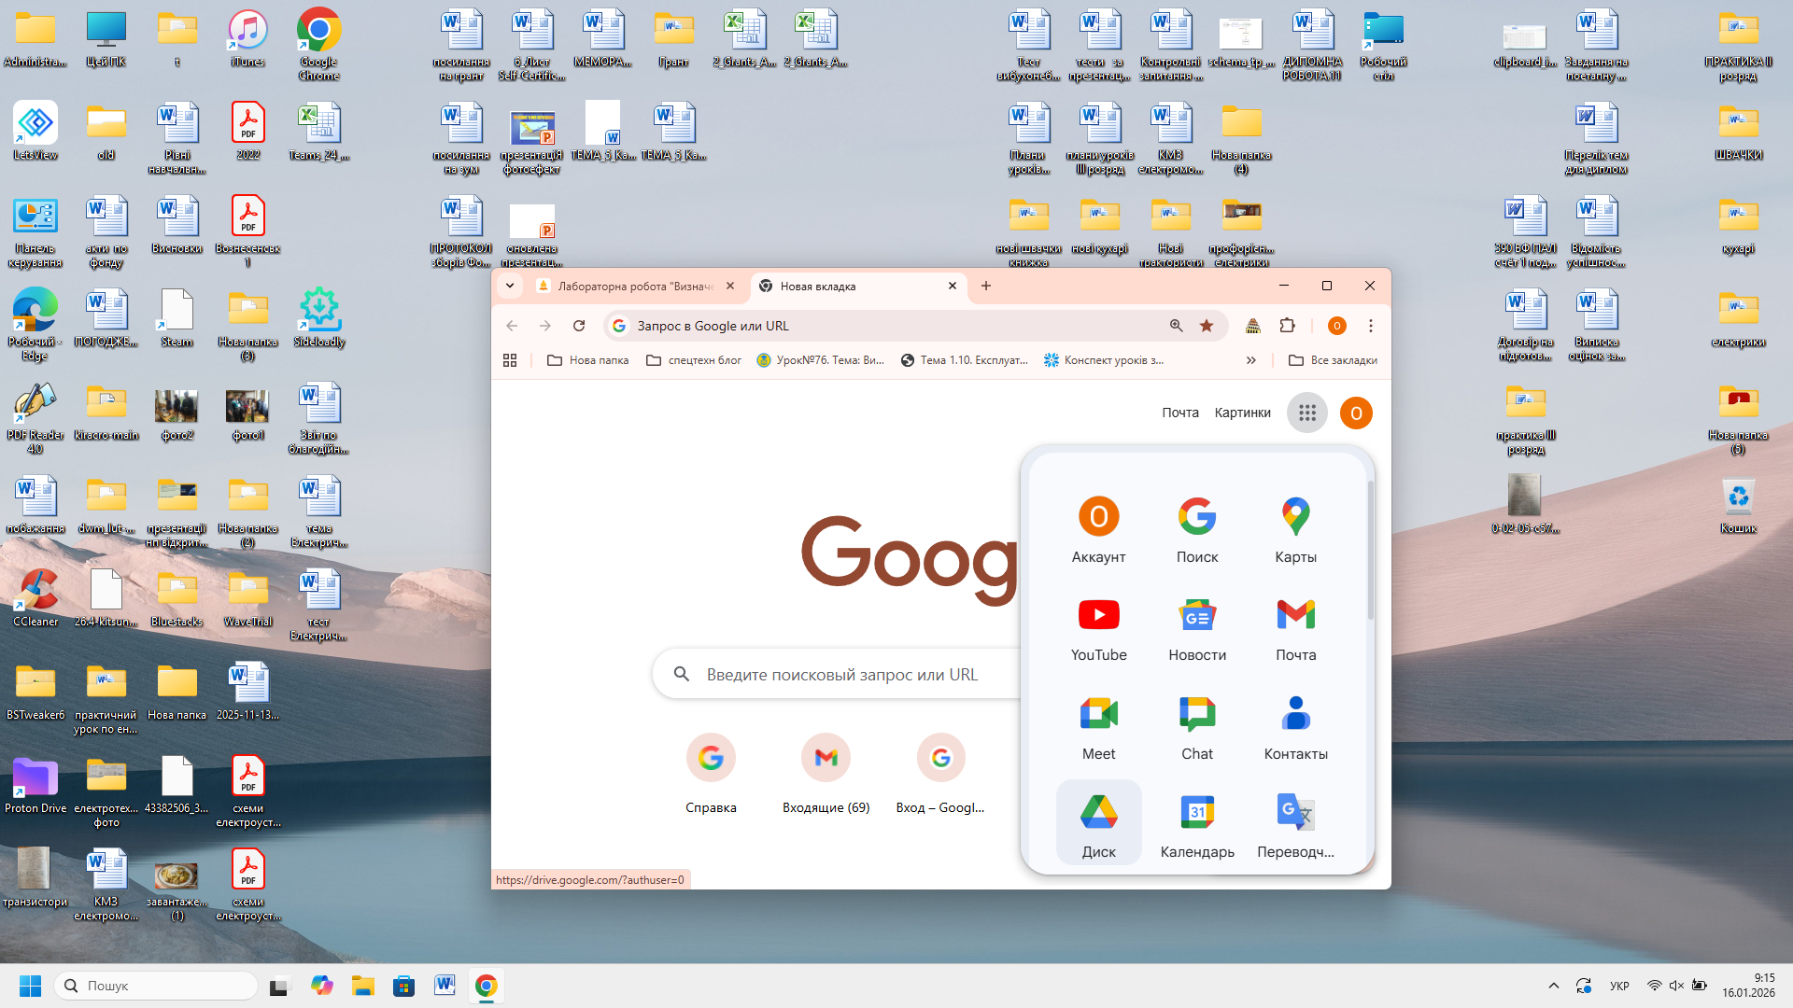This screenshot has height=1008, width=1793.
Task: Click the Картинки link
Action: [x=1242, y=413]
